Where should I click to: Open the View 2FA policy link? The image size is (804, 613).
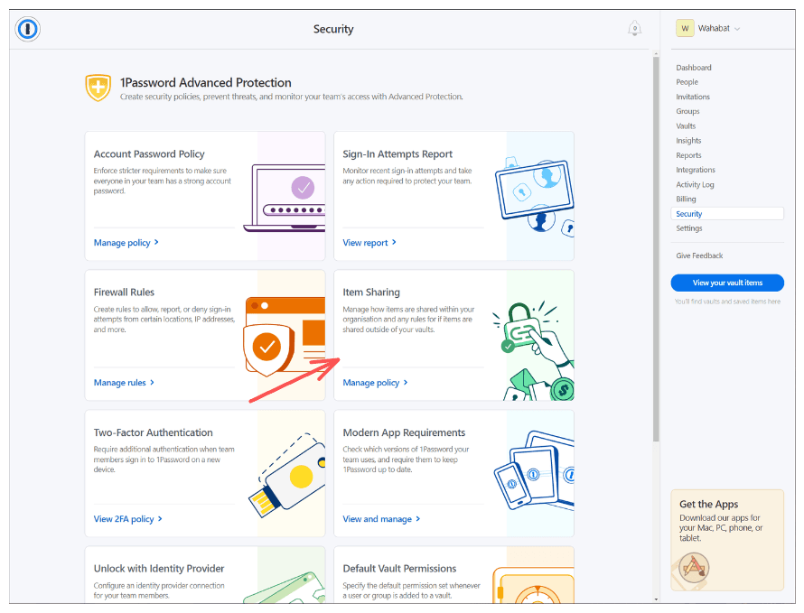[127, 519]
